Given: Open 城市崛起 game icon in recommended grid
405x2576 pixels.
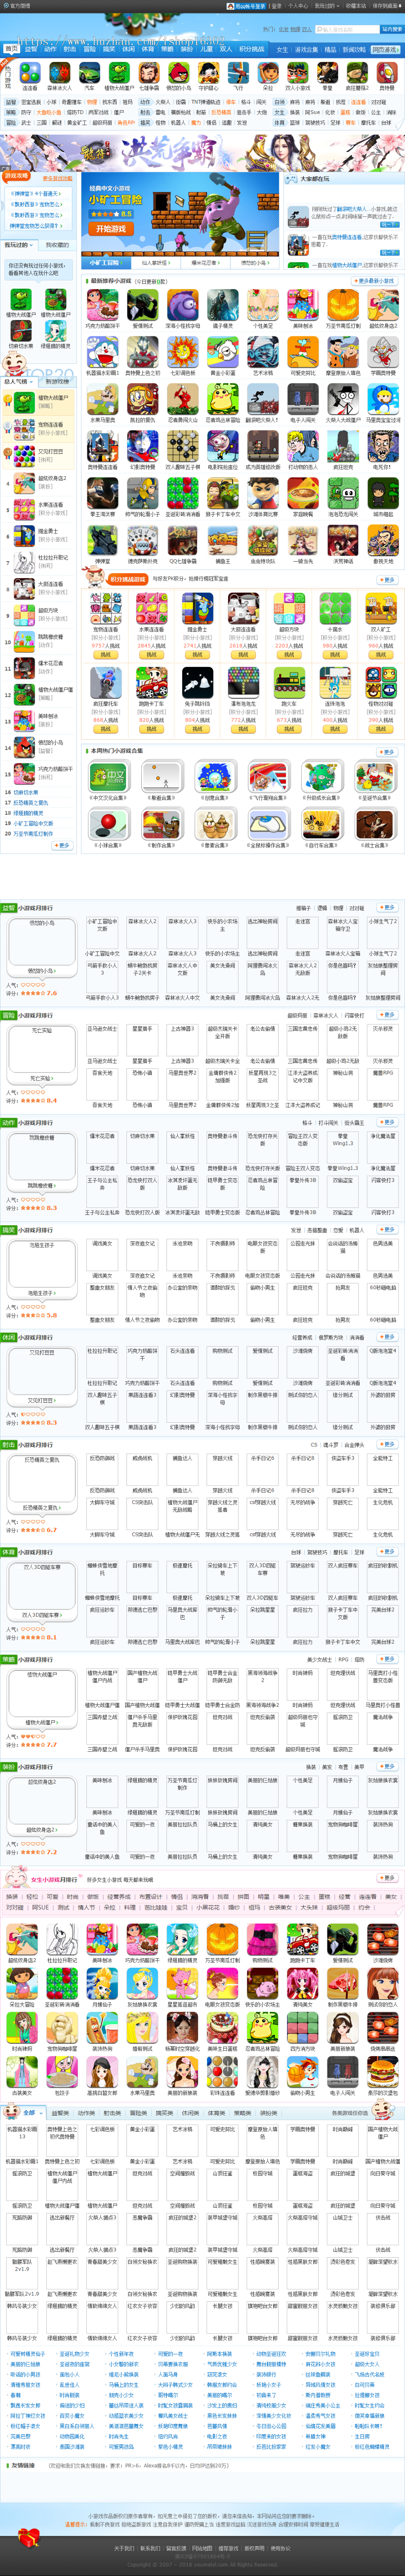Looking at the screenshot, I should click(x=383, y=492).
